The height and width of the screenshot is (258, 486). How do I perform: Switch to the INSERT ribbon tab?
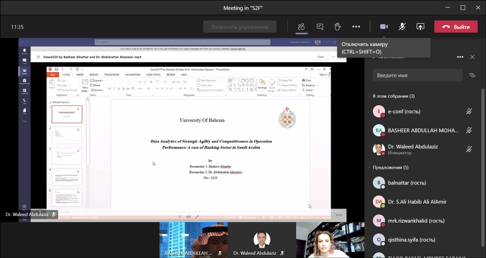(x=80, y=75)
